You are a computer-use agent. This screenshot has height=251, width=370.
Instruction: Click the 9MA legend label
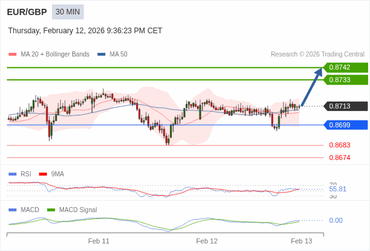(58, 174)
